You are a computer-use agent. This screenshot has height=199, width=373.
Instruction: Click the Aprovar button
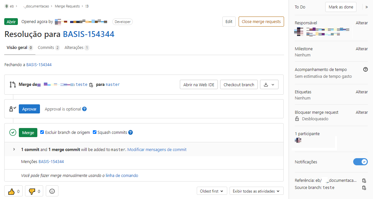click(x=29, y=109)
